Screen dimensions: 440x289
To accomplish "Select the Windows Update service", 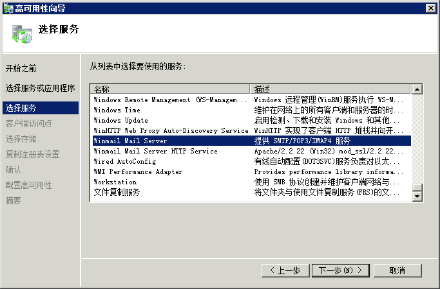I will 252,120.
